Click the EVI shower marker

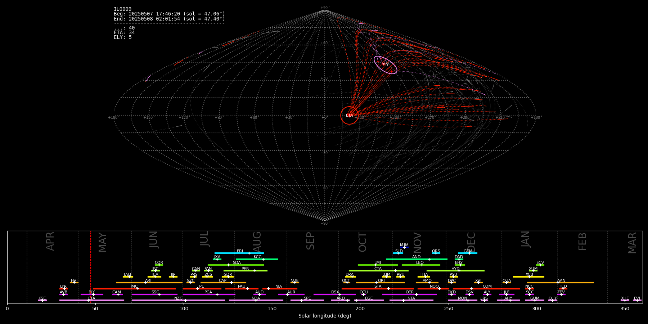coord(637,300)
